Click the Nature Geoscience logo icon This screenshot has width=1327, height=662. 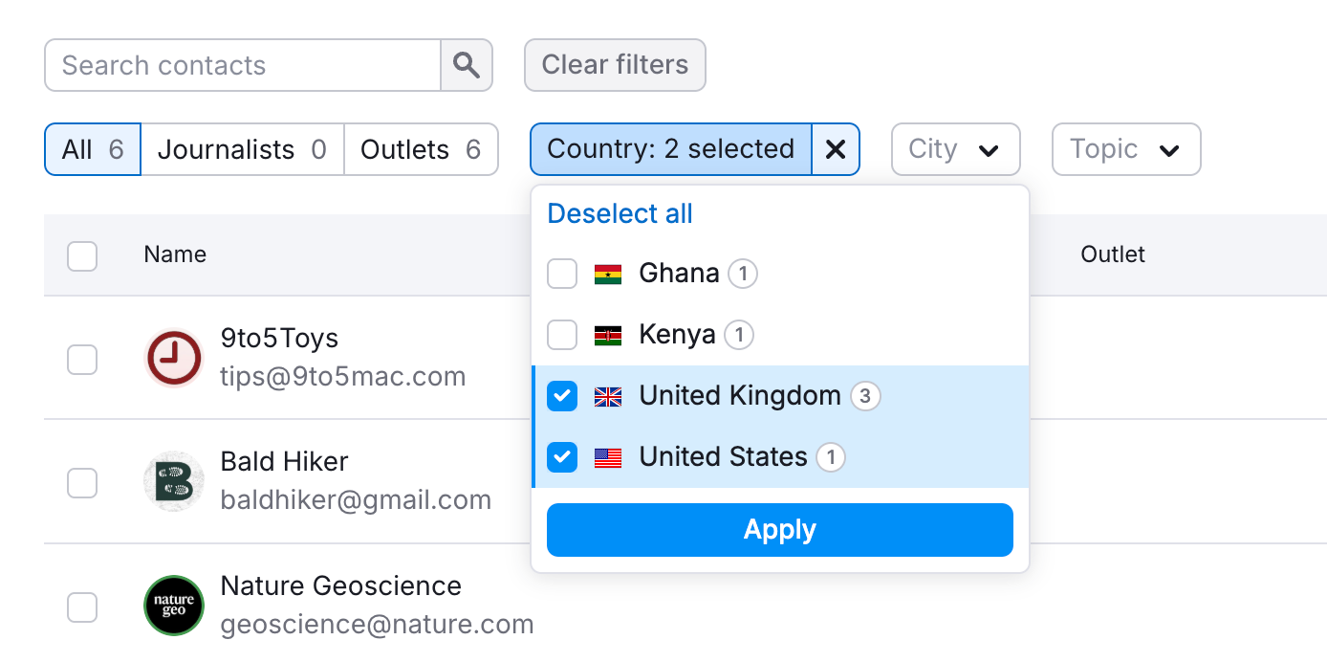[174, 605]
